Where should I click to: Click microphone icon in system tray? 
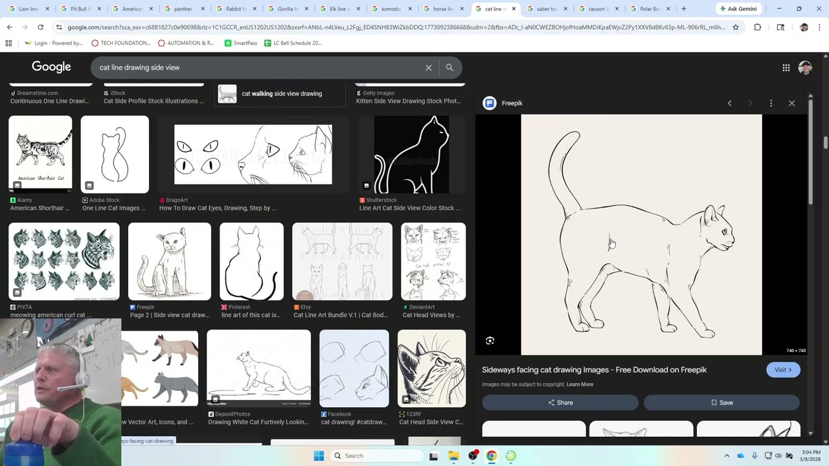(x=755, y=456)
